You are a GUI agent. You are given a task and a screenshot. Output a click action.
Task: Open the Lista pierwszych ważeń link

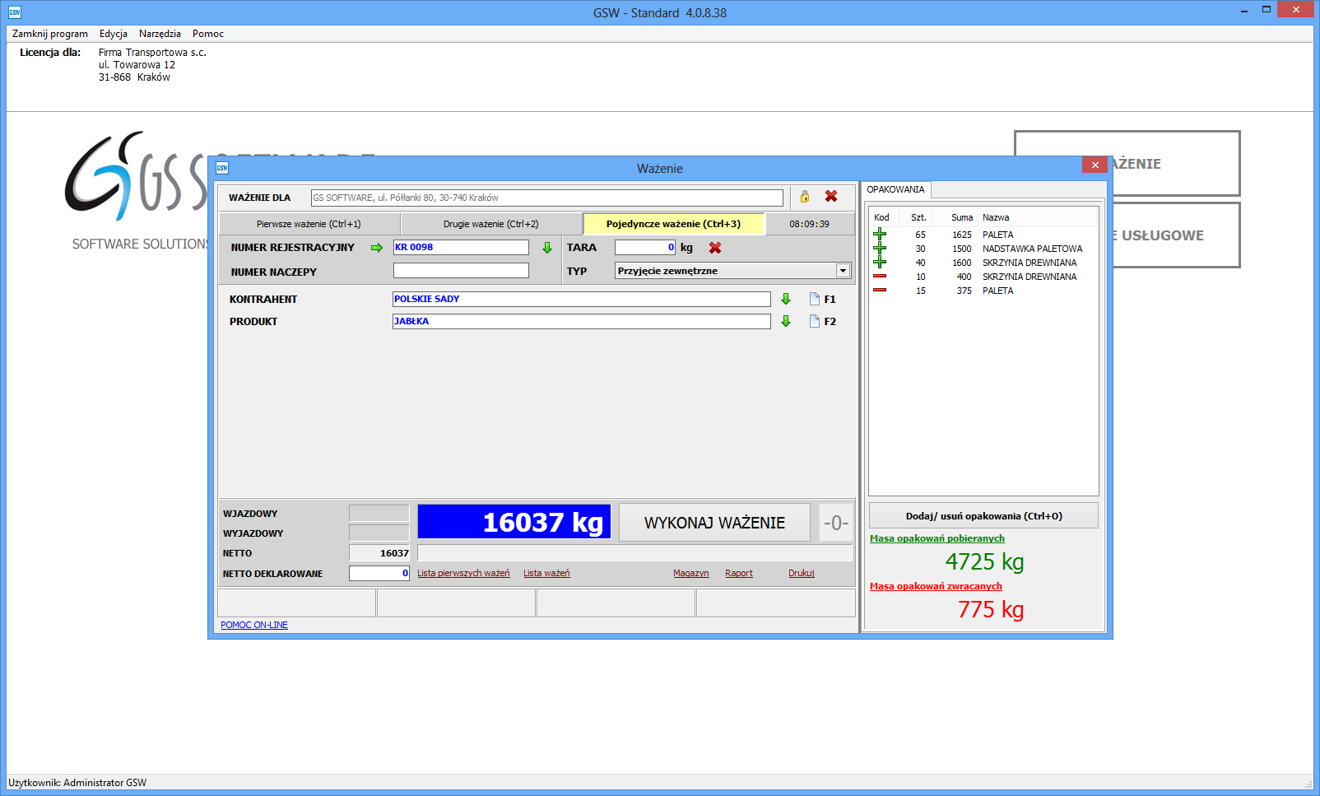pyautogui.click(x=463, y=573)
